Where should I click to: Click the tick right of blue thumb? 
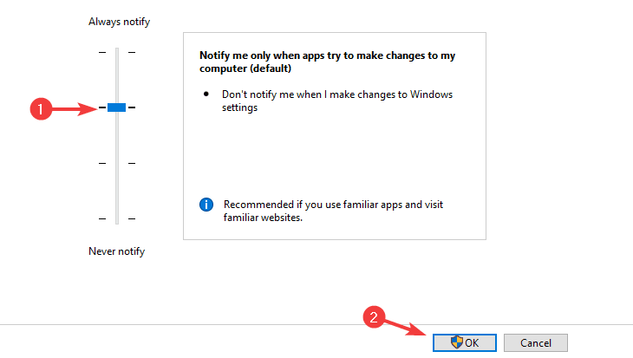click(132, 107)
